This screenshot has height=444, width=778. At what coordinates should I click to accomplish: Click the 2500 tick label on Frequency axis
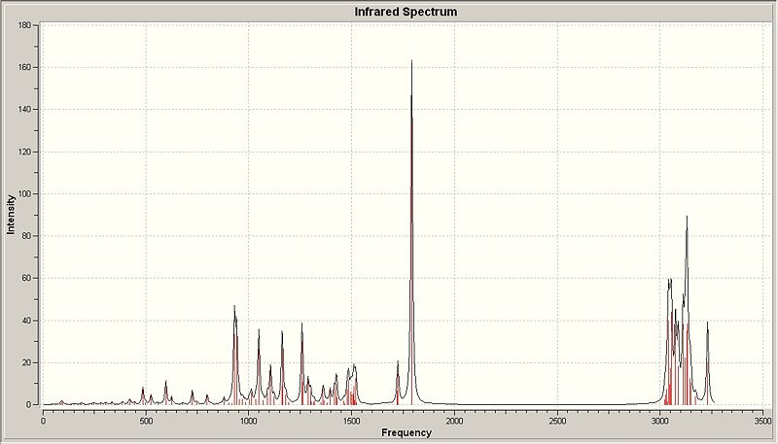557,421
